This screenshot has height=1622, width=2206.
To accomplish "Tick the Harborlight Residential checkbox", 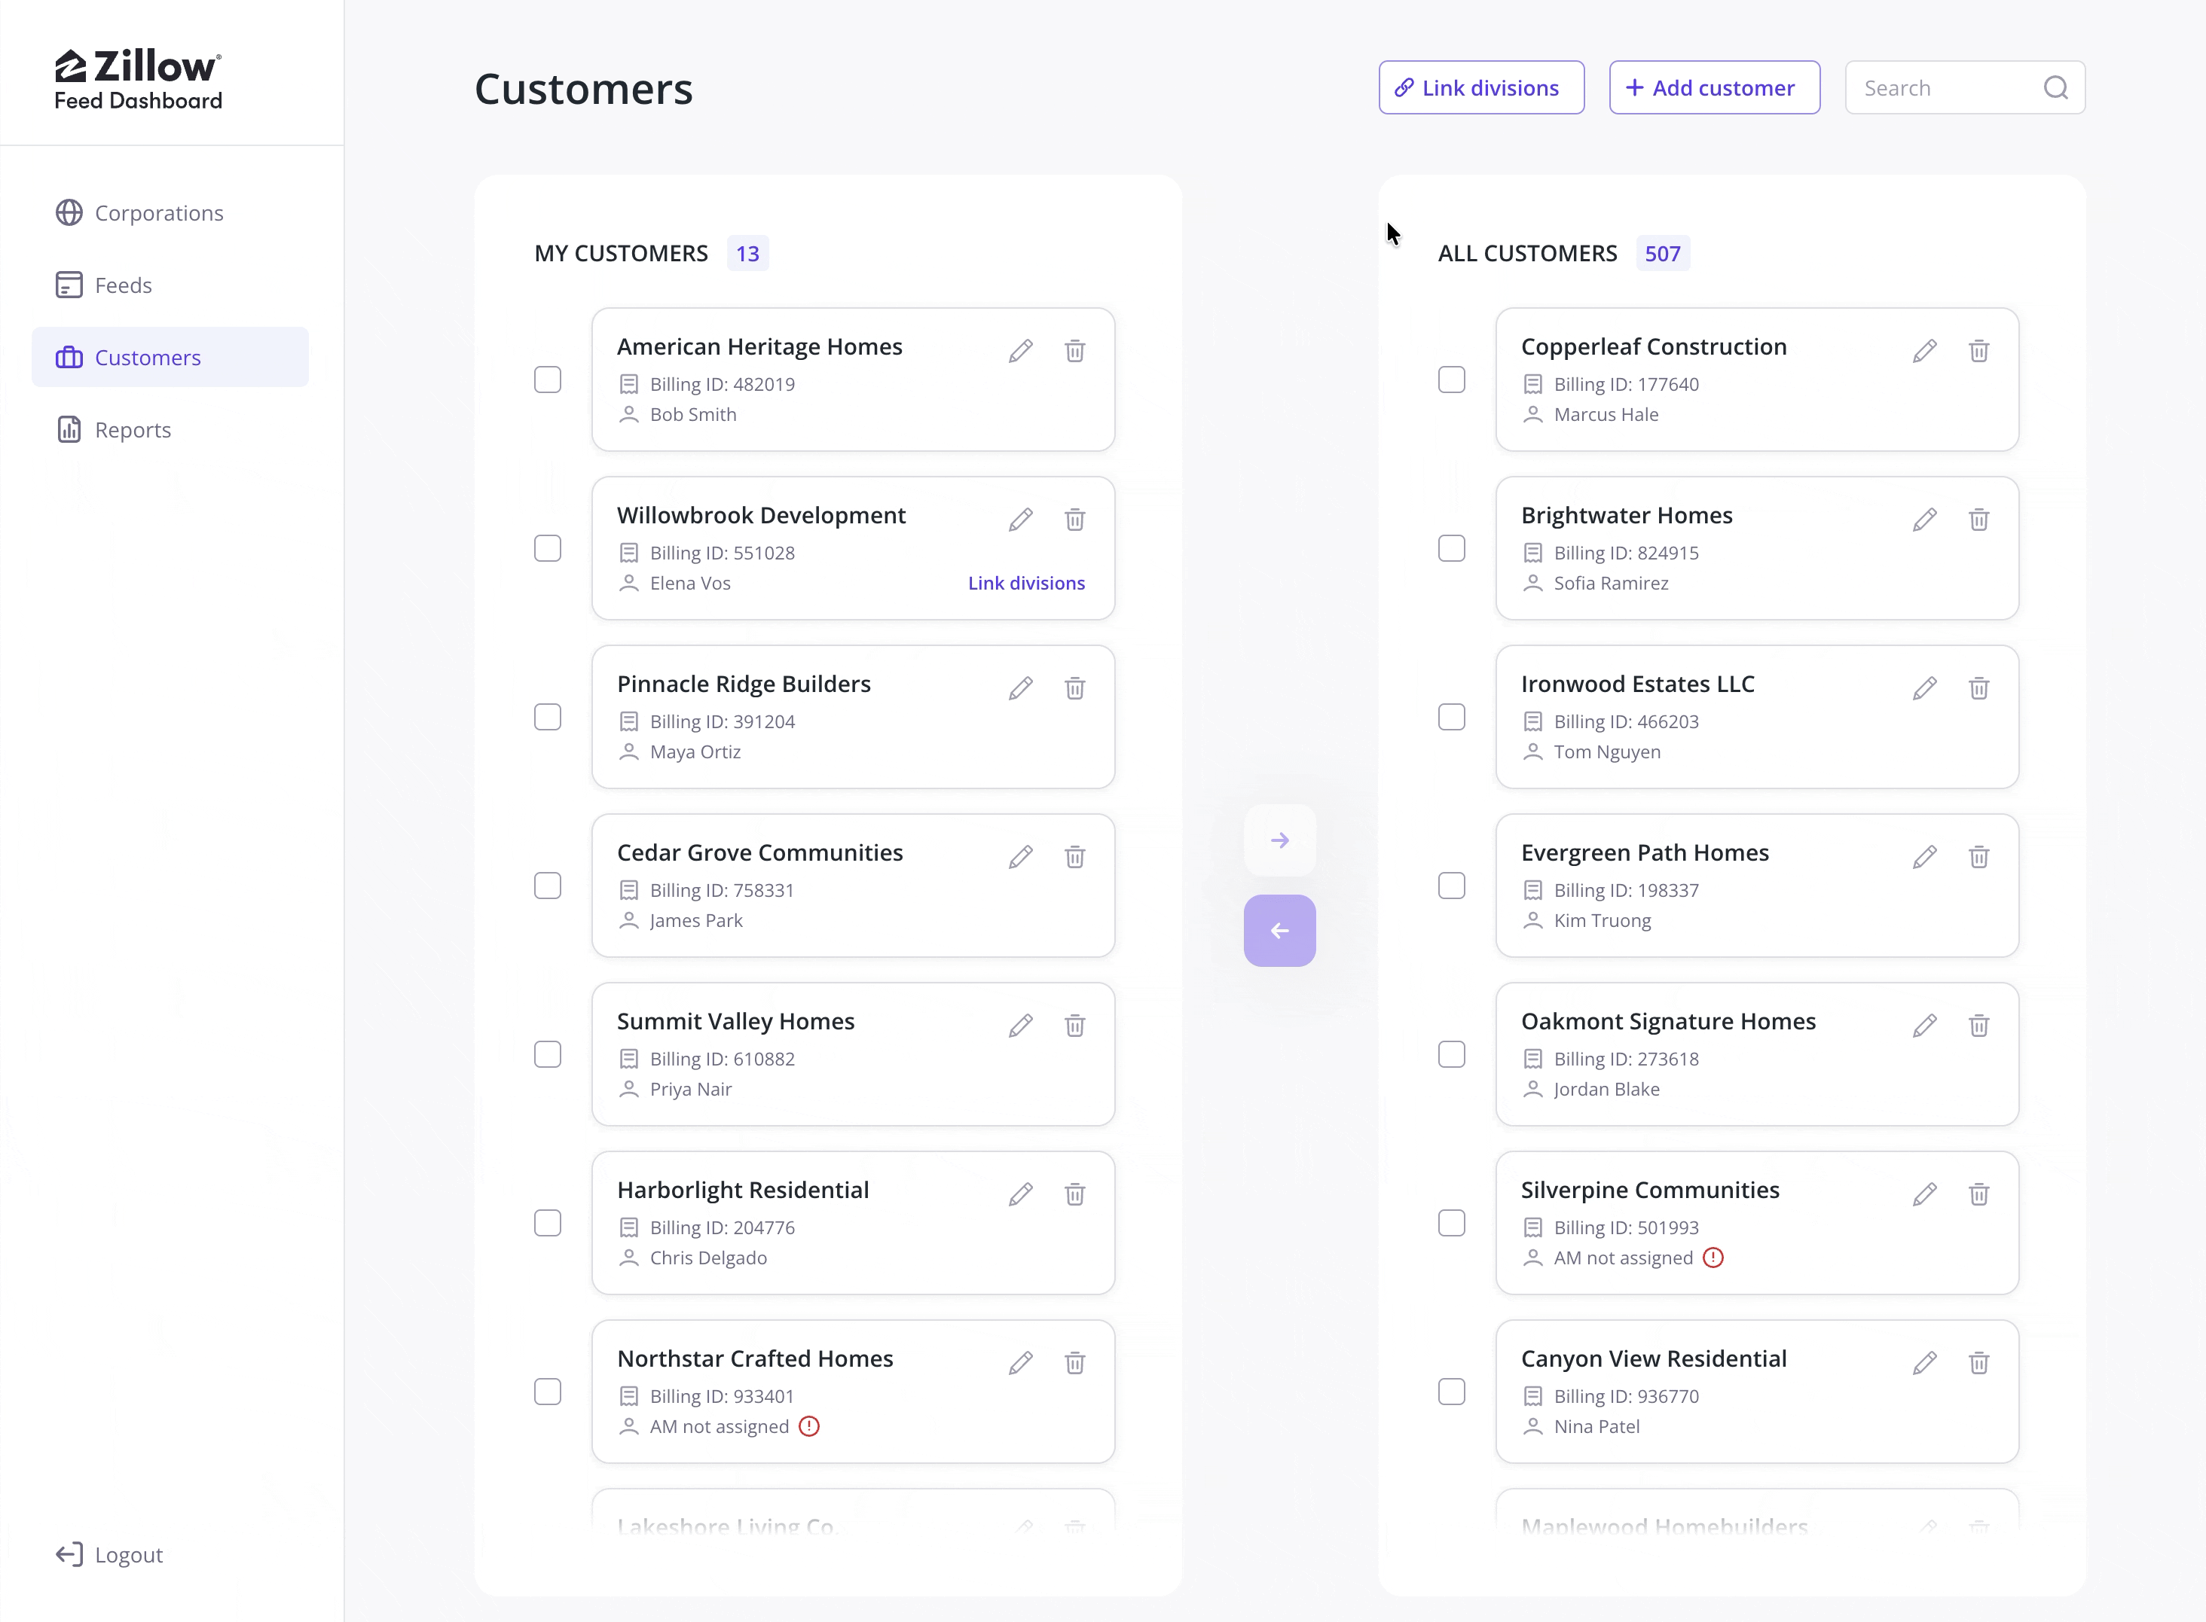I will 547,1224.
